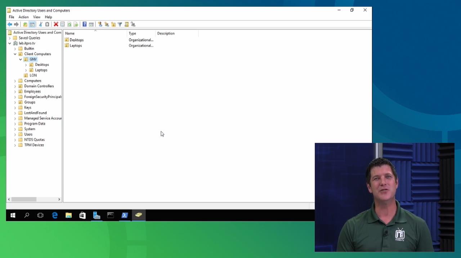Select the Users container
Viewport: 461px width, 258px height.
pyautogui.click(x=28, y=134)
